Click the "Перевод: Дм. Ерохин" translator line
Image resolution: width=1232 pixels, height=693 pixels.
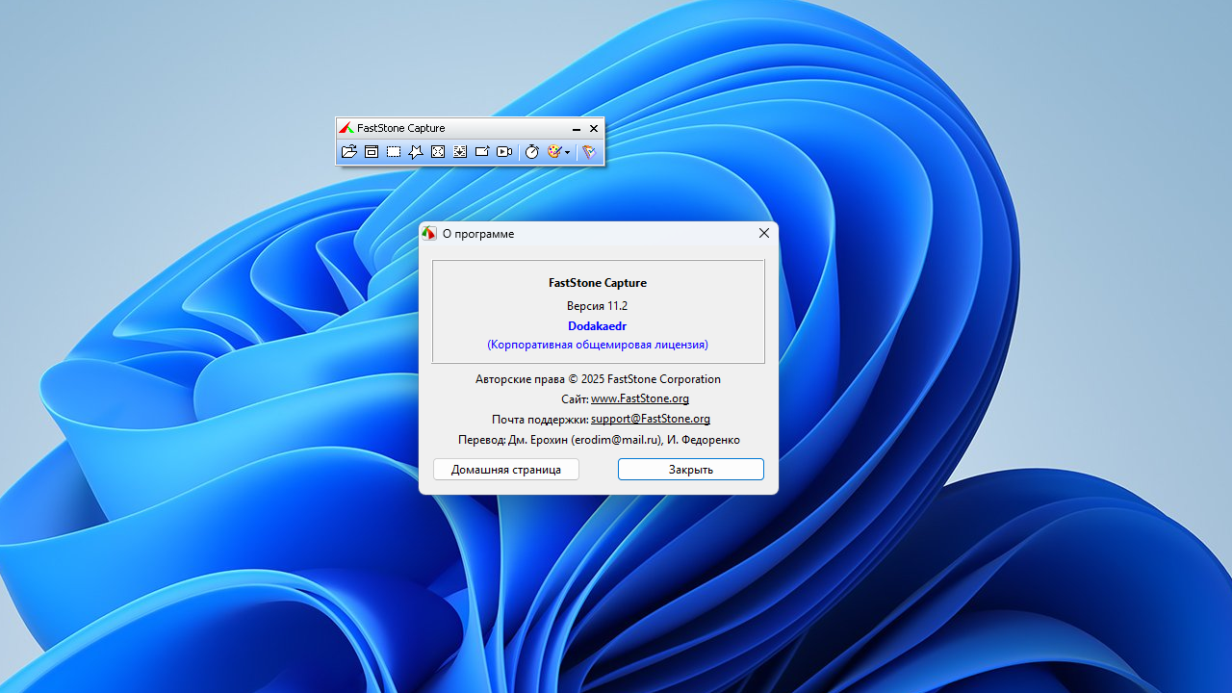(599, 440)
